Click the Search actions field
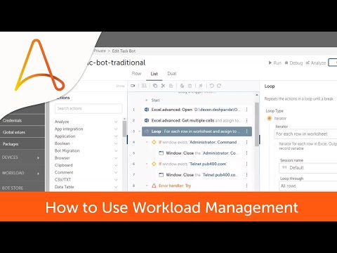 [x=88, y=108]
